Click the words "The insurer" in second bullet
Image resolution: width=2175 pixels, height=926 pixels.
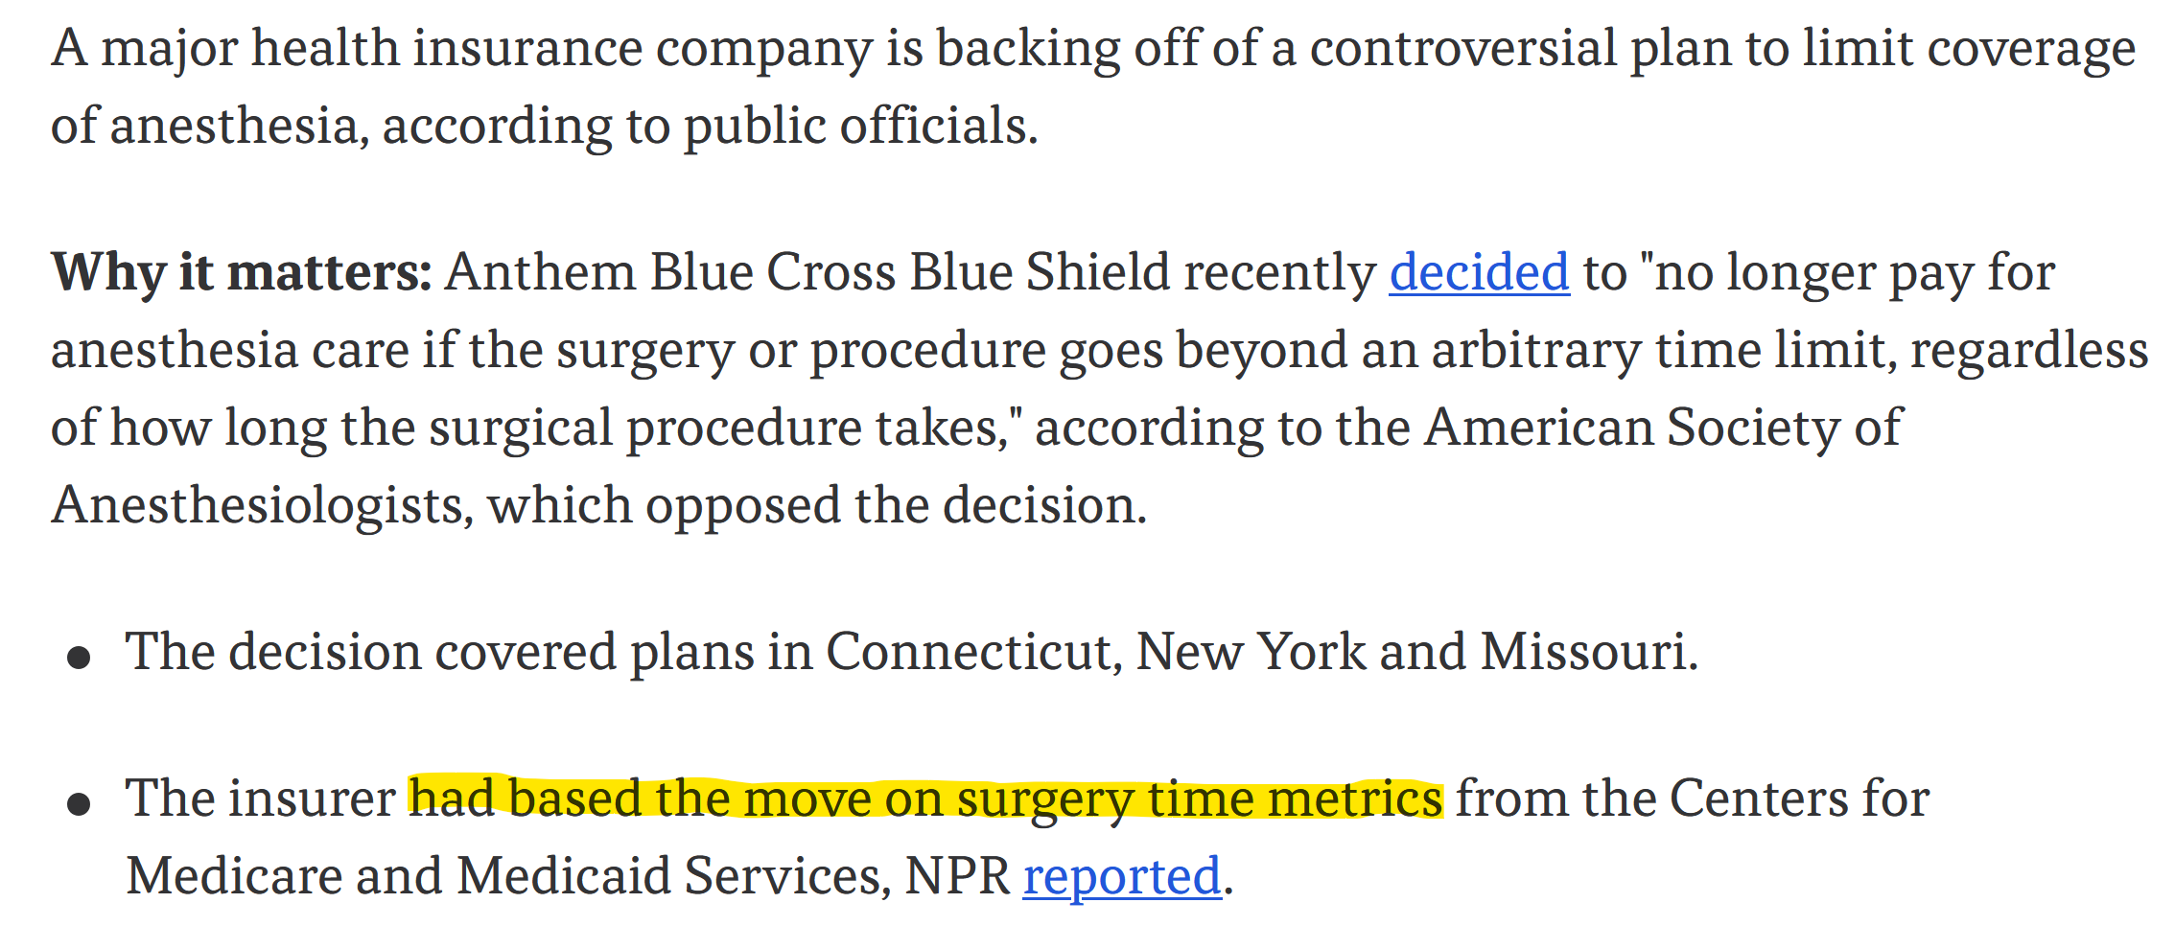(261, 799)
